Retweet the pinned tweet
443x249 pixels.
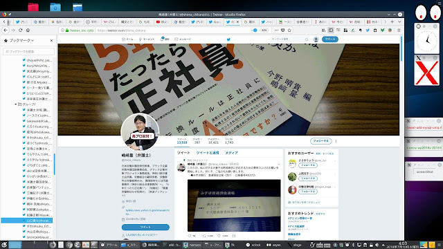click(x=204, y=236)
